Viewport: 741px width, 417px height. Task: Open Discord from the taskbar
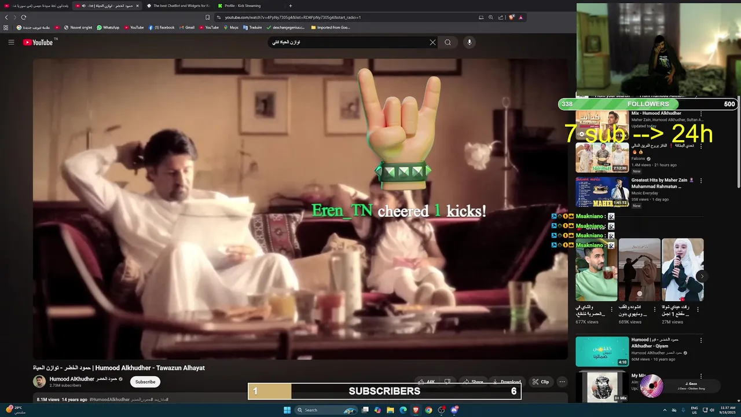(x=454, y=410)
